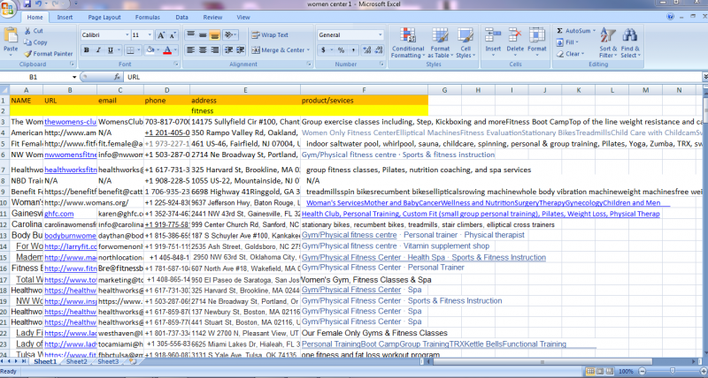The width and height of the screenshot is (708, 378).
Task: Open Find & Select binoculars
Action: (632, 40)
